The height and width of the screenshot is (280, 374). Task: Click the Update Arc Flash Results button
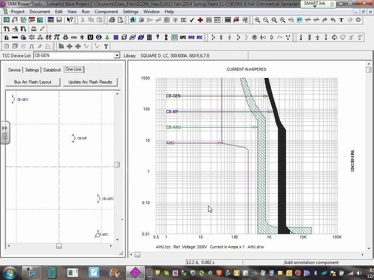pyautogui.click(x=90, y=82)
